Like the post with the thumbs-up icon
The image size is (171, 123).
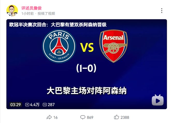(117, 117)
